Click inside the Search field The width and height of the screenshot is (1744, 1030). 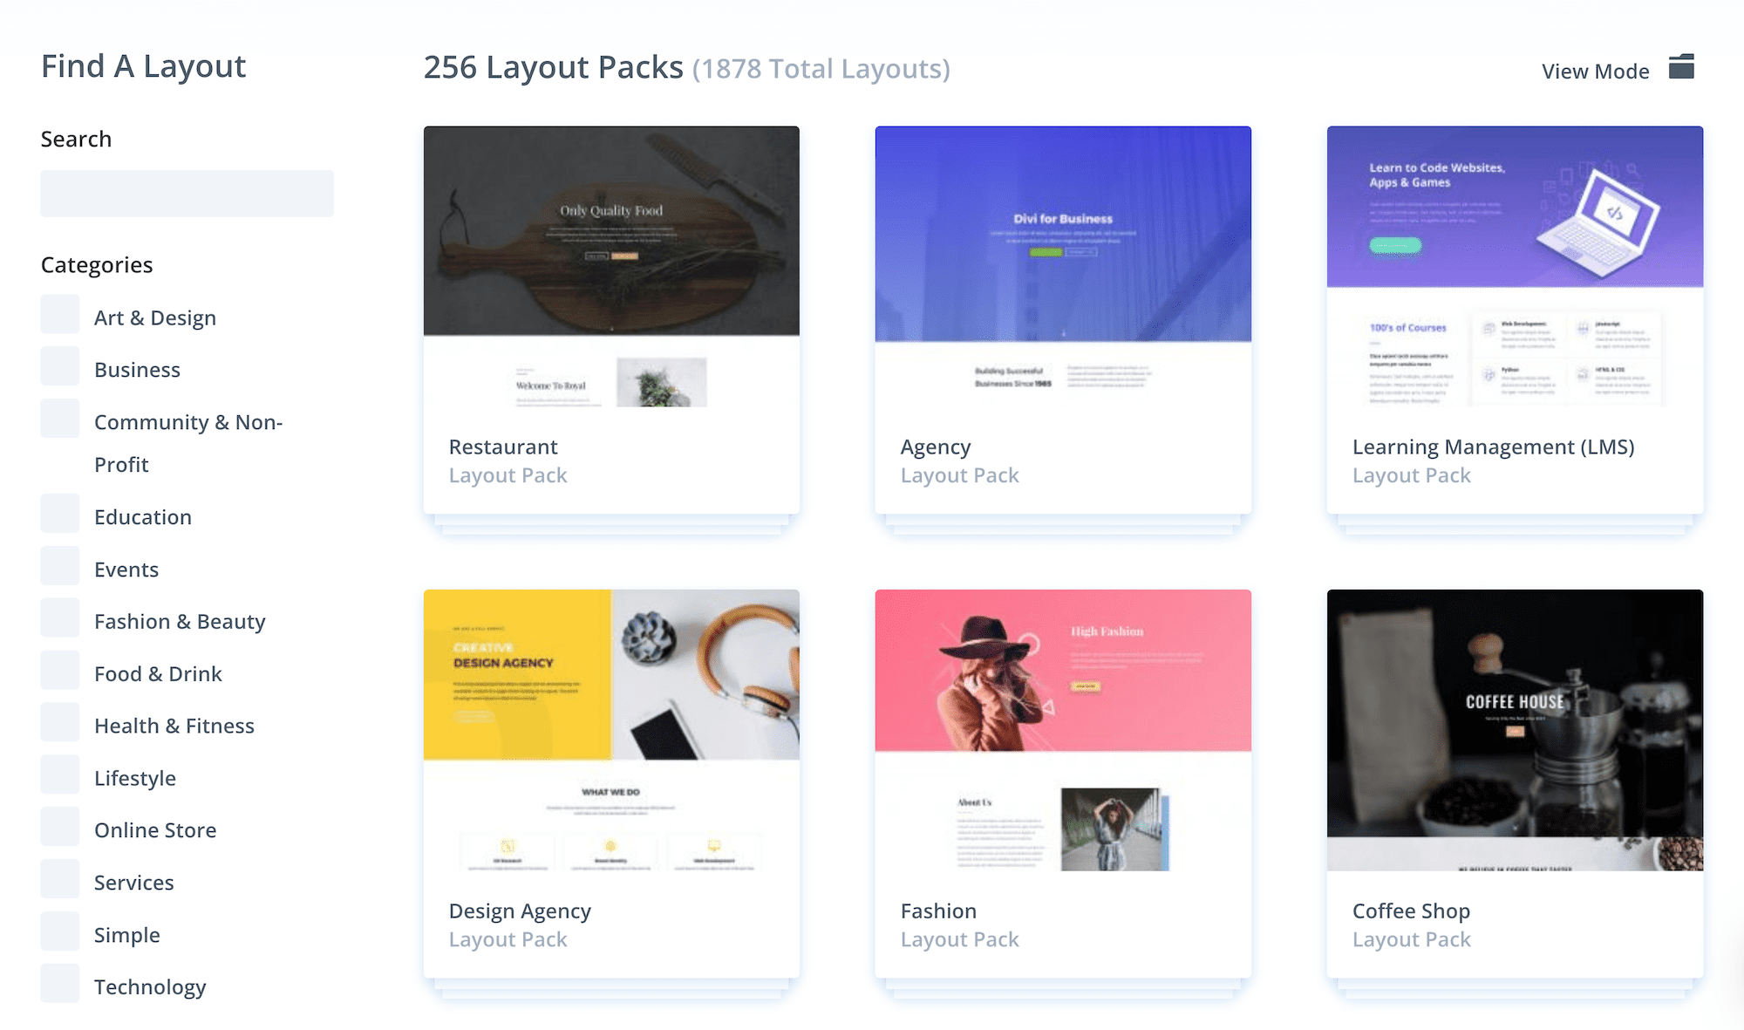pyautogui.click(x=186, y=193)
